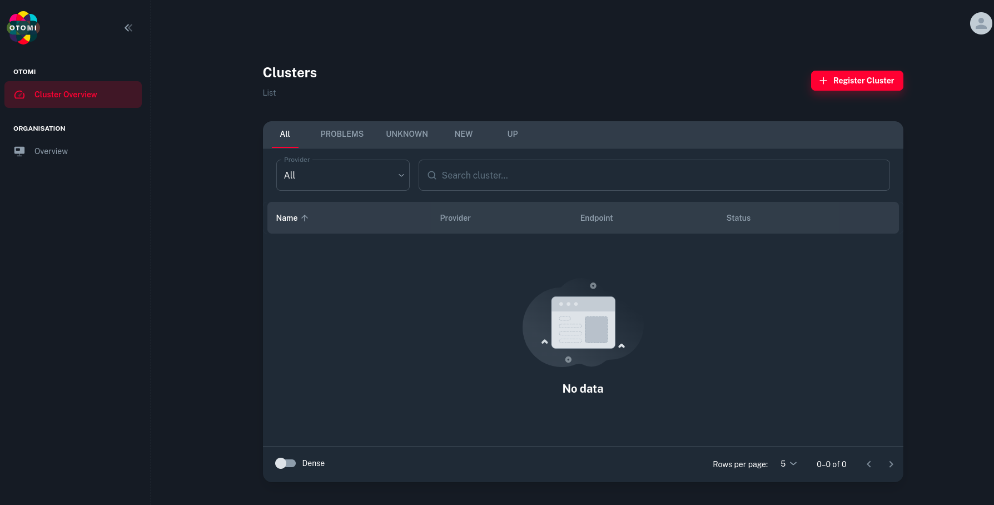Image resolution: width=994 pixels, height=505 pixels.
Task: Click the Name column sort arrow
Action: point(305,218)
